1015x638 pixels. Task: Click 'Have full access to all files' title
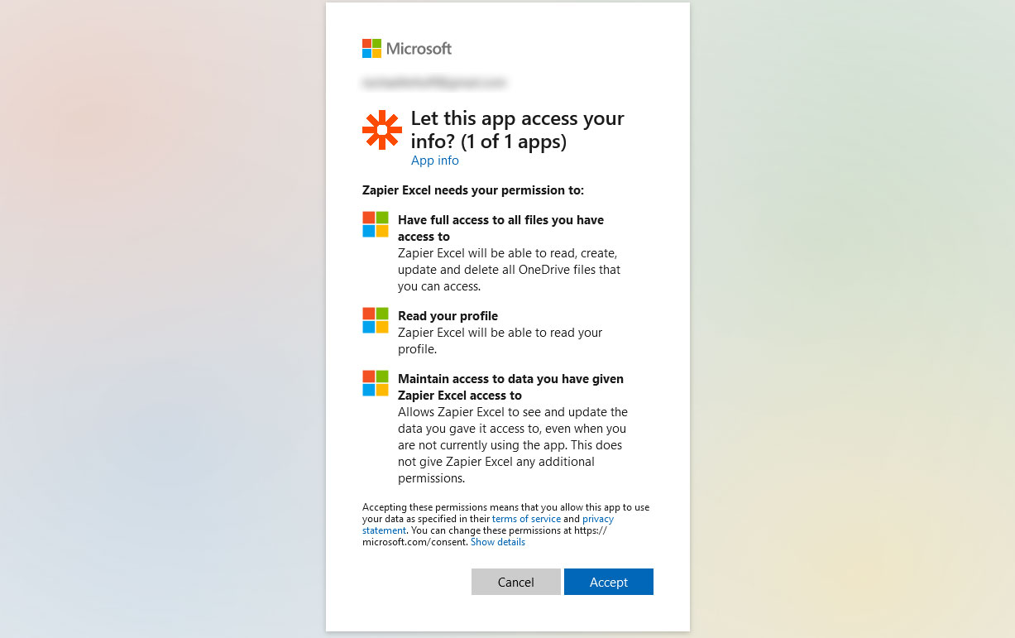click(x=501, y=228)
